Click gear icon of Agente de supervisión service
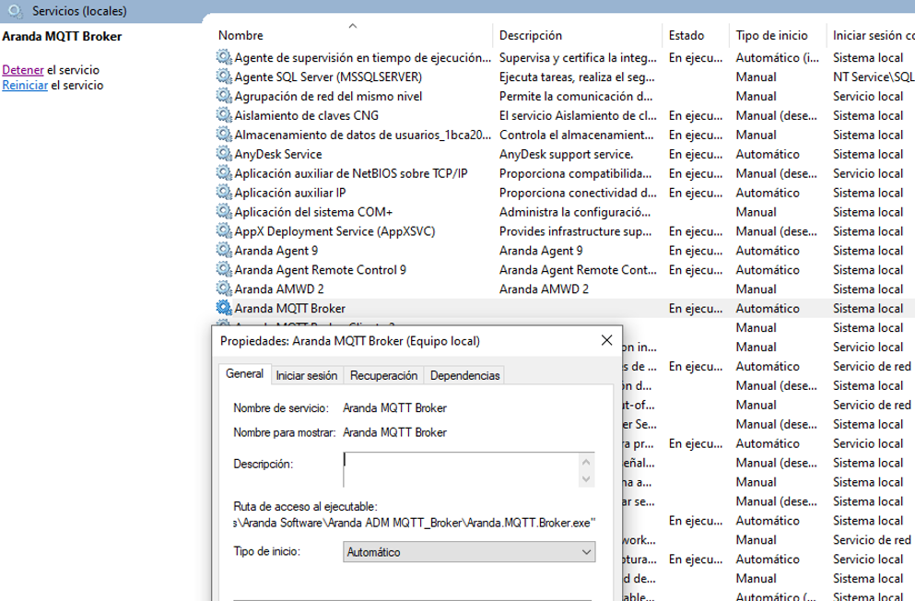 pos(224,57)
